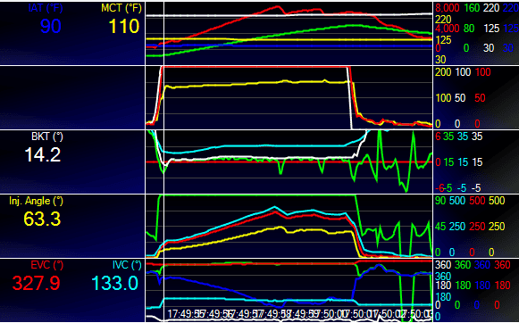Click the Inj. Angle (°) label
Screen dimensions: 519x323
(36, 201)
